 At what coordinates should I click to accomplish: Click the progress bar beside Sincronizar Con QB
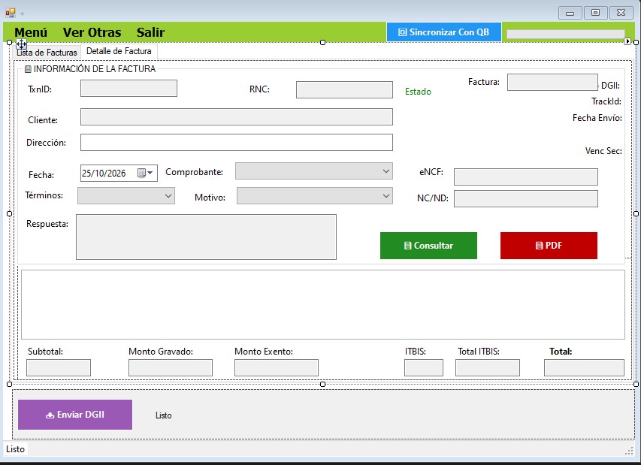pyautogui.click(x=566, y=35)
